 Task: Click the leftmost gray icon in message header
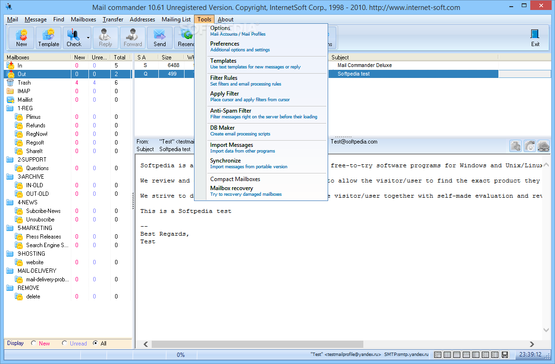516,146
